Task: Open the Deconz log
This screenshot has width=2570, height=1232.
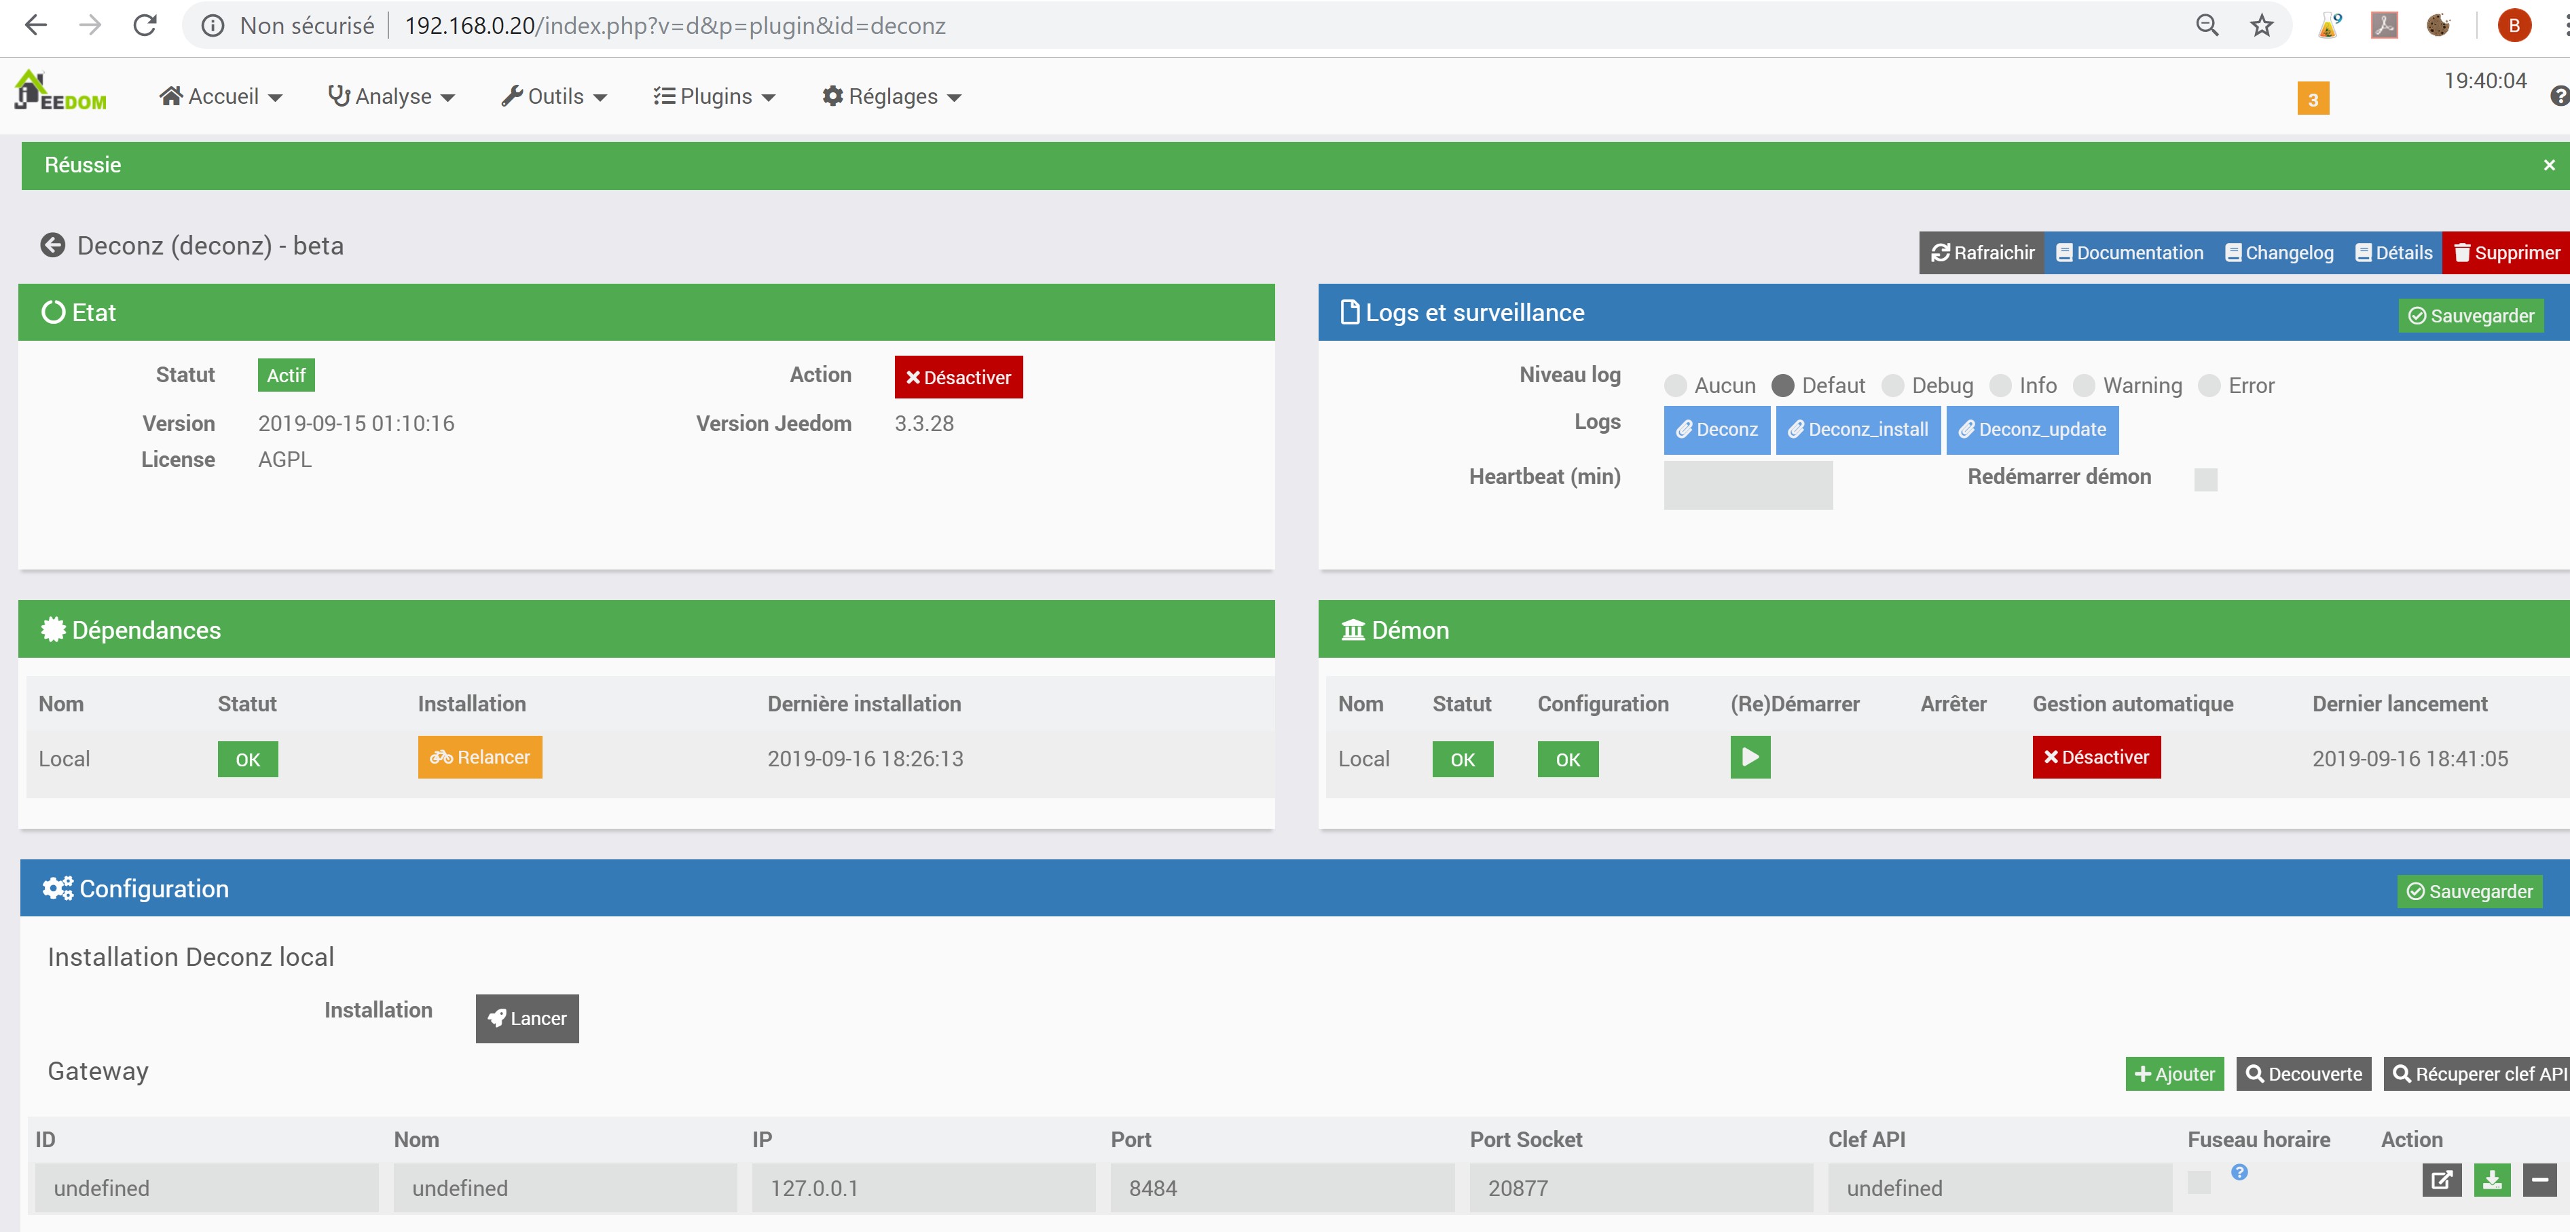Action: pyautogui.click(x=1716, y=430)
